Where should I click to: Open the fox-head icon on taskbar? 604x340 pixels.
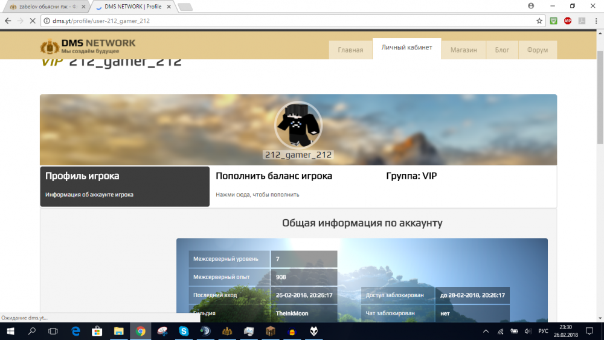pos(313,331)
